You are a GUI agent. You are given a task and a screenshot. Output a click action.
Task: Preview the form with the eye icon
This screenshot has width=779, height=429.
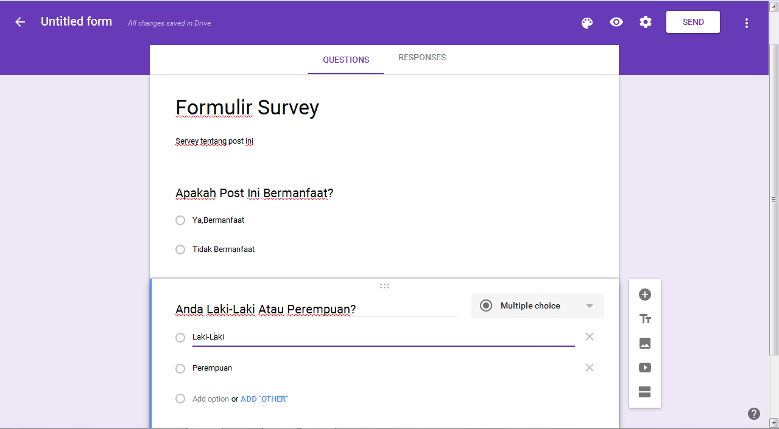point(616,22)
